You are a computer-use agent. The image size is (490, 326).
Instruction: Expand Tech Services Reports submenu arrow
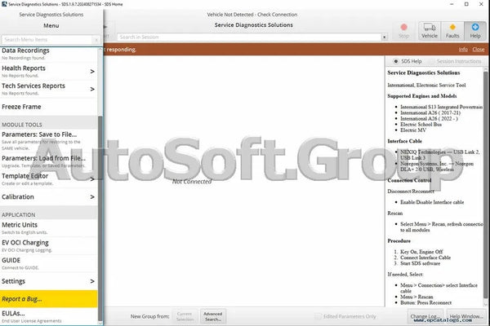tap(92, 89)
